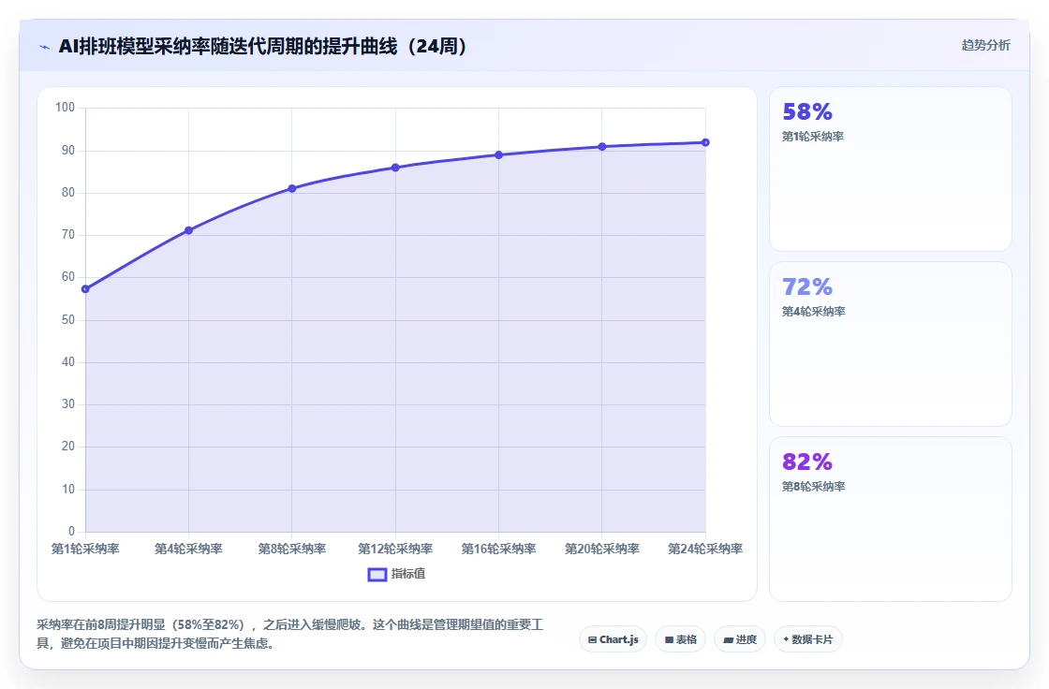Click the 72% fourth-round data card
This screenshot has width=1049, height=689.
click(x=891, y=344)
